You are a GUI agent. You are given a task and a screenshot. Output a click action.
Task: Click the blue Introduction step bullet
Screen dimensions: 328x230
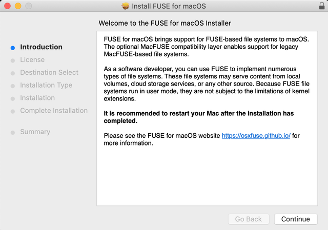pos(13,48)
